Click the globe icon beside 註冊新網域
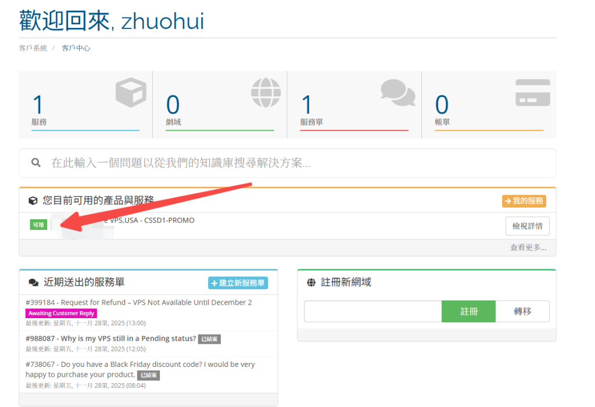 [311, 283]
